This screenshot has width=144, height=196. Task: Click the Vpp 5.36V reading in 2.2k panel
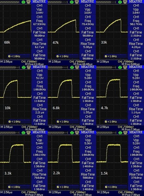(88, 143)
